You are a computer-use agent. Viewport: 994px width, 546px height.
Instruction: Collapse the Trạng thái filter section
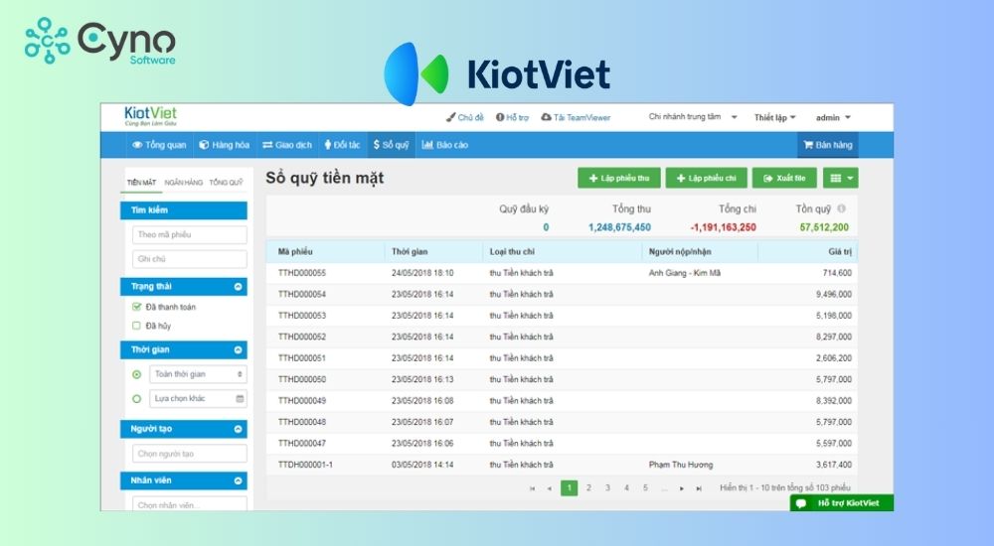(x=238, y=287)
